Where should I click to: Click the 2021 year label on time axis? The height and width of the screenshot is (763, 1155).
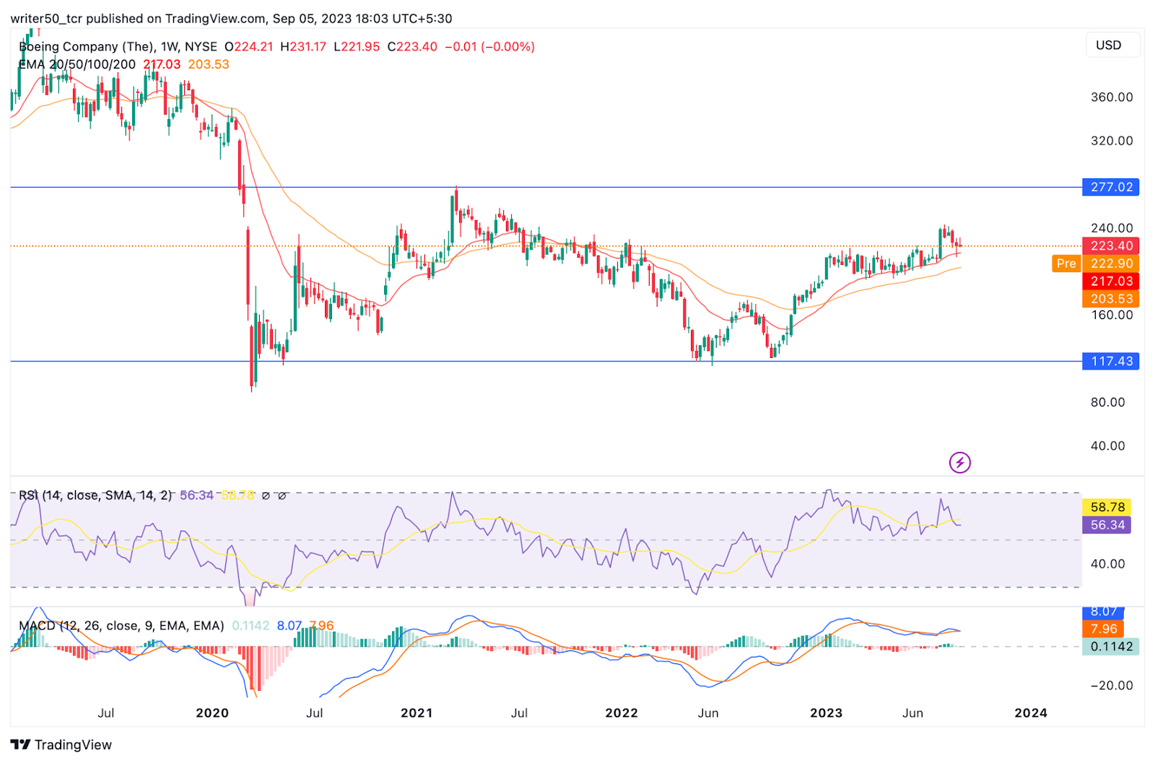click(x=417, y=713)
